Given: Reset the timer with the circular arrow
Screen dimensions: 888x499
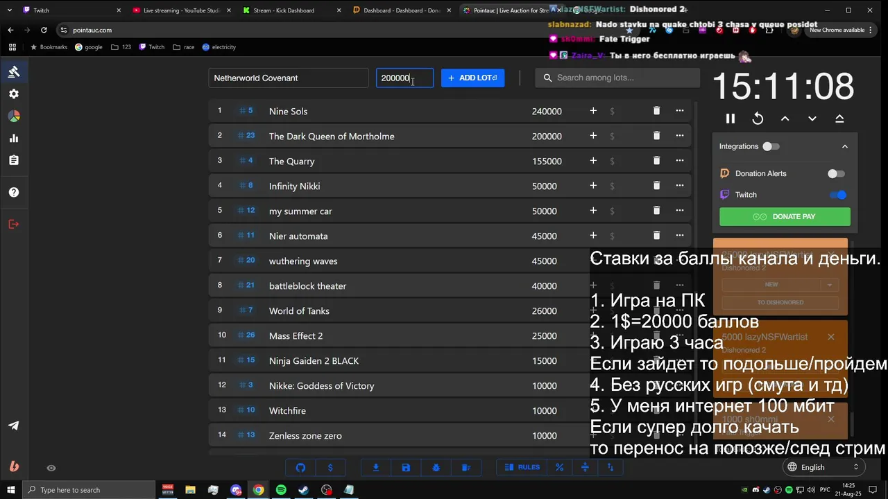Looking at the screenshot, I should click(x=758, y=119).
